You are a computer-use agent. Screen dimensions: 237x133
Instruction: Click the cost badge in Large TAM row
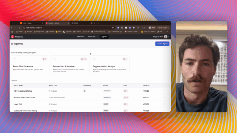(126, 104)
